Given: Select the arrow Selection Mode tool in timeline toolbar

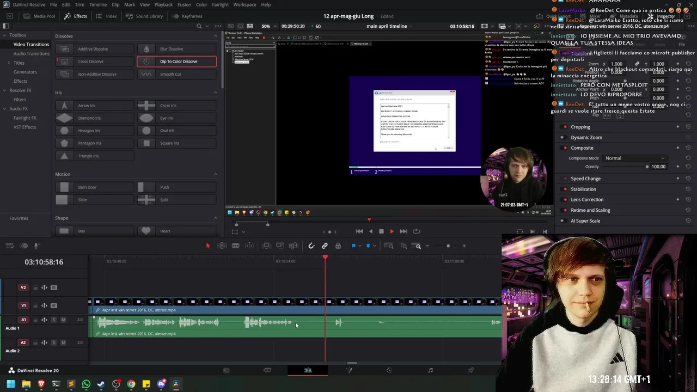Looking at the screenshot, I should point(207,246).
